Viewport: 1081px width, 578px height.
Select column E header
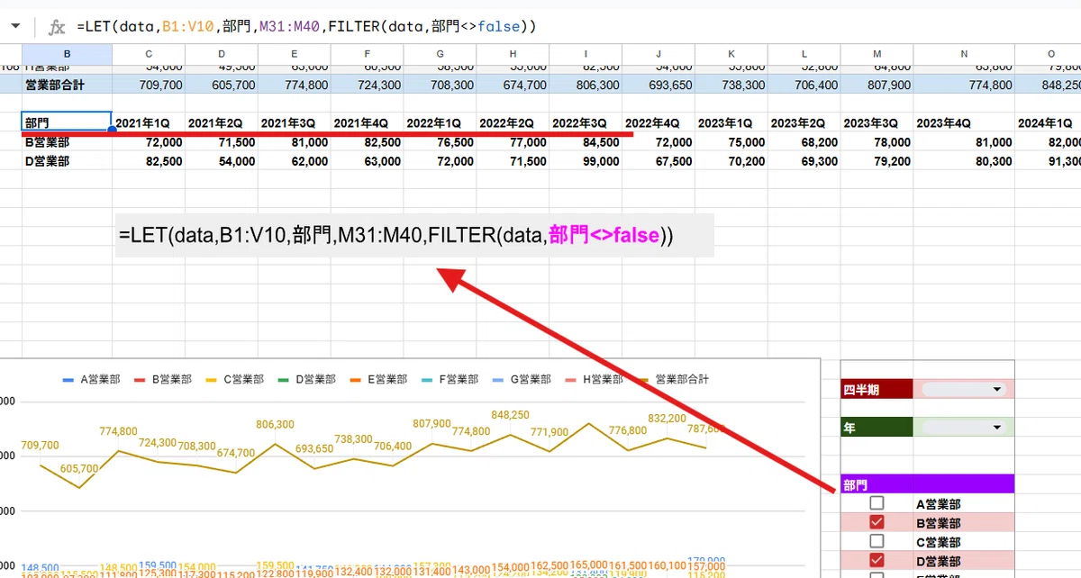[295, 54]
